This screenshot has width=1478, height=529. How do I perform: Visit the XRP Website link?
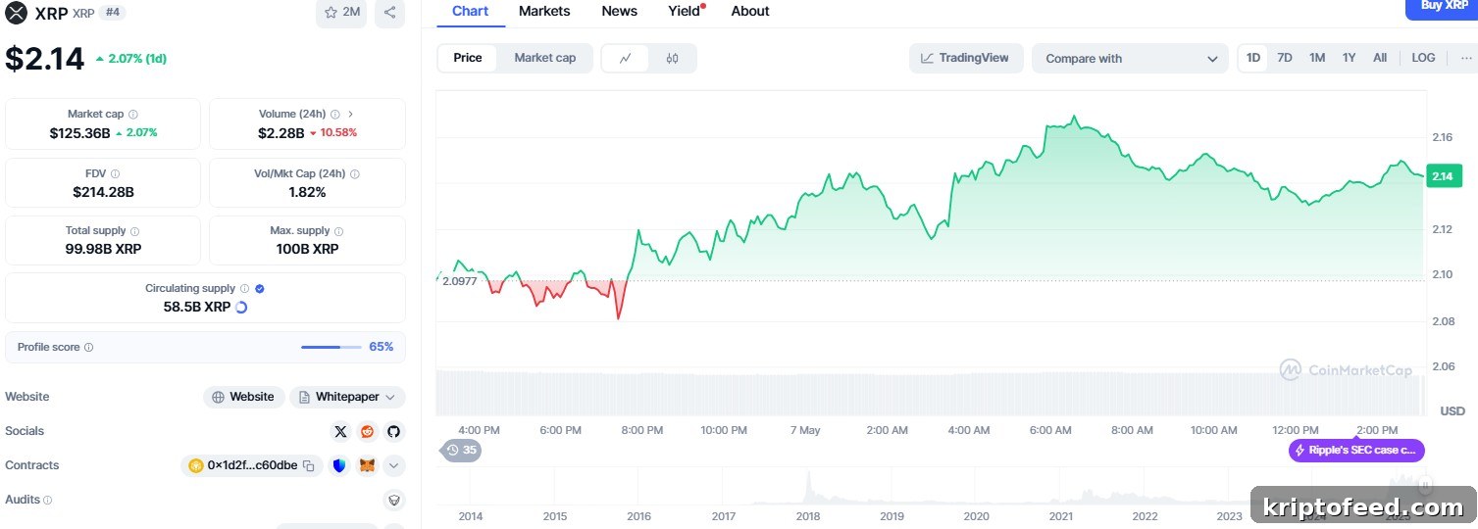tap(244, 397)
